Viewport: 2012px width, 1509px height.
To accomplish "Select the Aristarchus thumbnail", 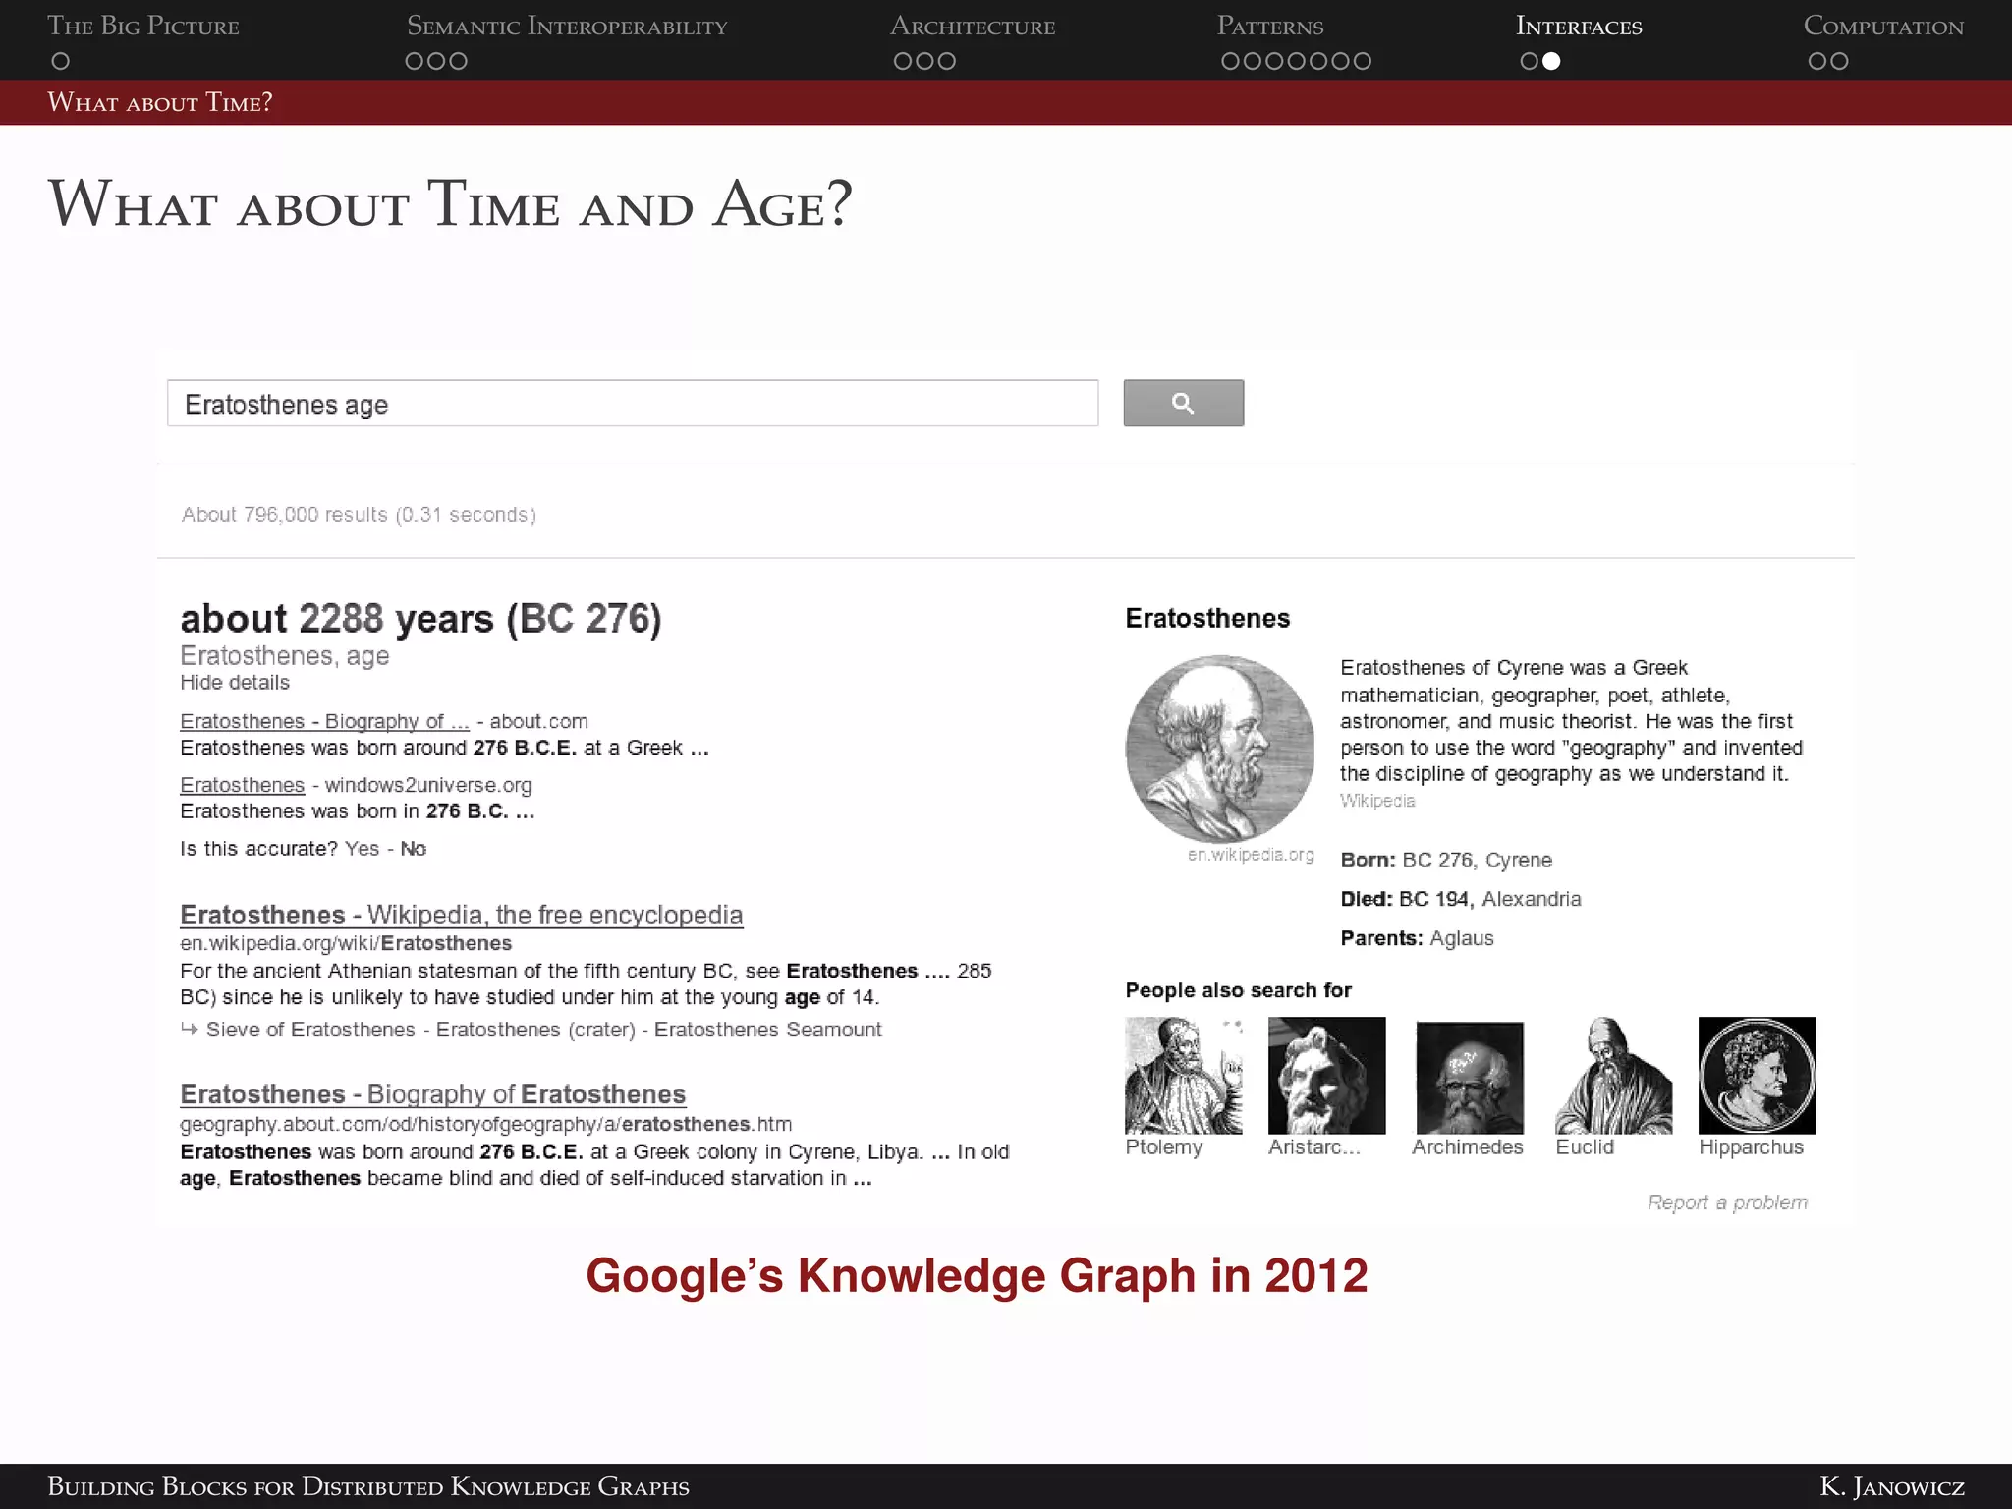I will point(1327,1076).
